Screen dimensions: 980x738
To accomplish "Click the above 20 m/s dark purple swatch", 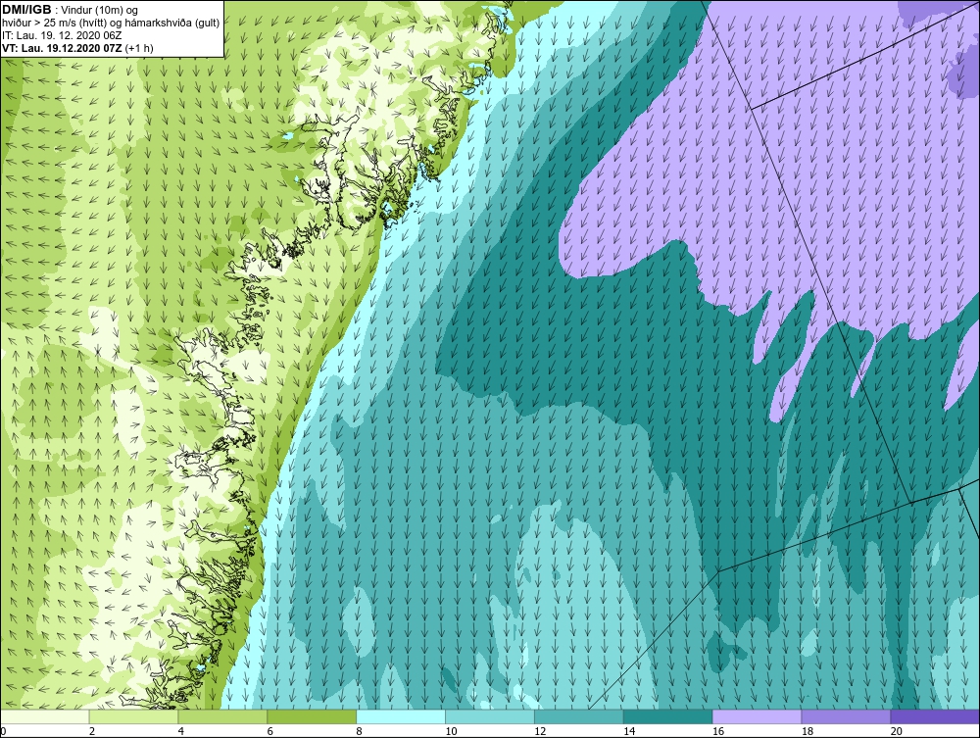I will click(x=935, y=716).
